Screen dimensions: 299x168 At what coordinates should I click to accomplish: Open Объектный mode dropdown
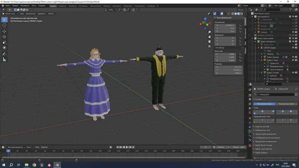click(10, 14)
